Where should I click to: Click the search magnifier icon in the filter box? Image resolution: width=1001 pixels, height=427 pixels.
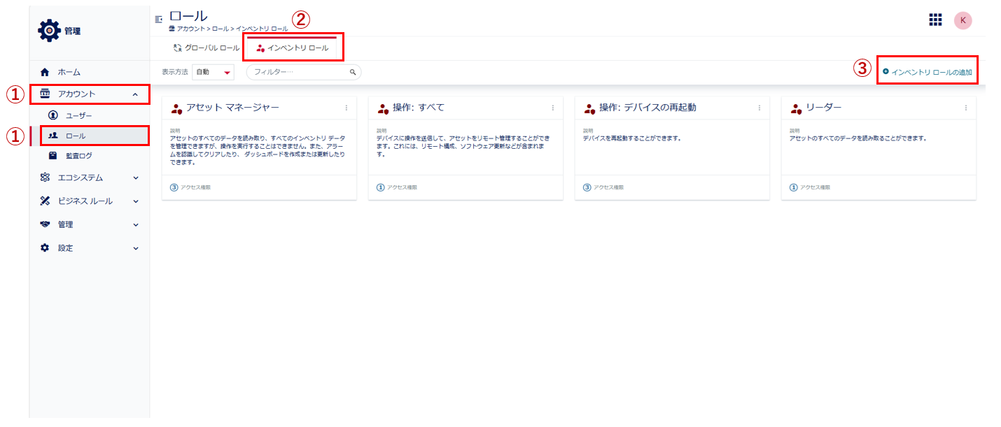click(353, 72)
